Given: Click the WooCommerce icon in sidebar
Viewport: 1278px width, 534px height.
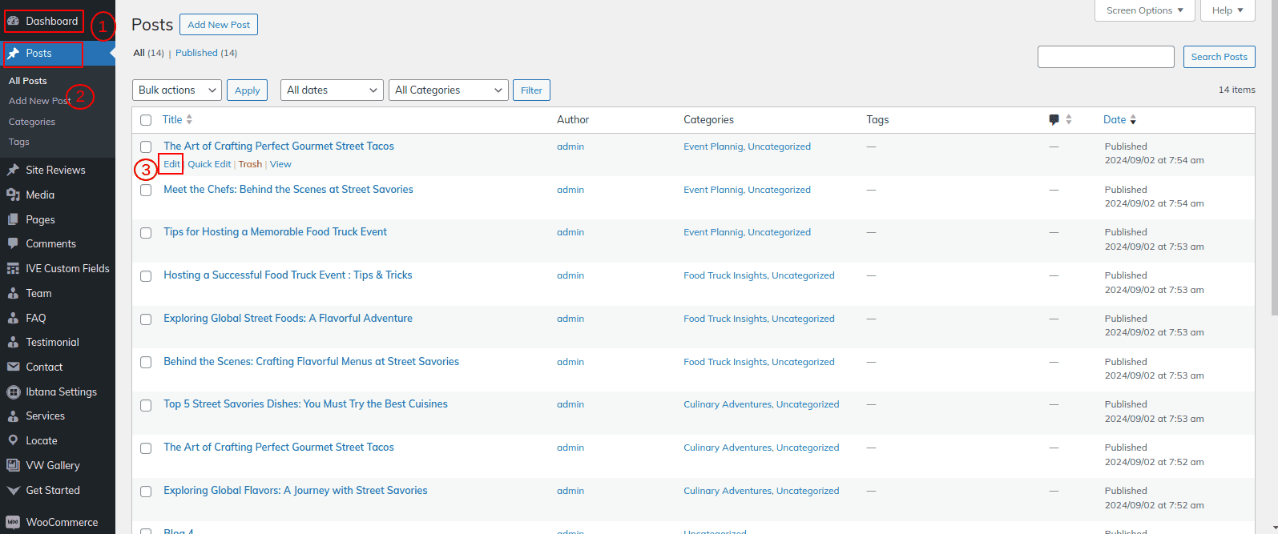Looking at the screenshot, I should (x=13, y=522).
